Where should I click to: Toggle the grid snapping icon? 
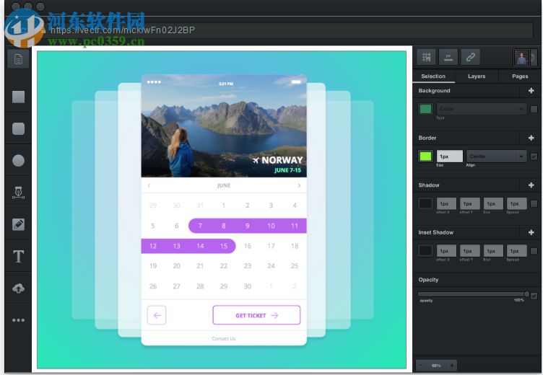426,57
